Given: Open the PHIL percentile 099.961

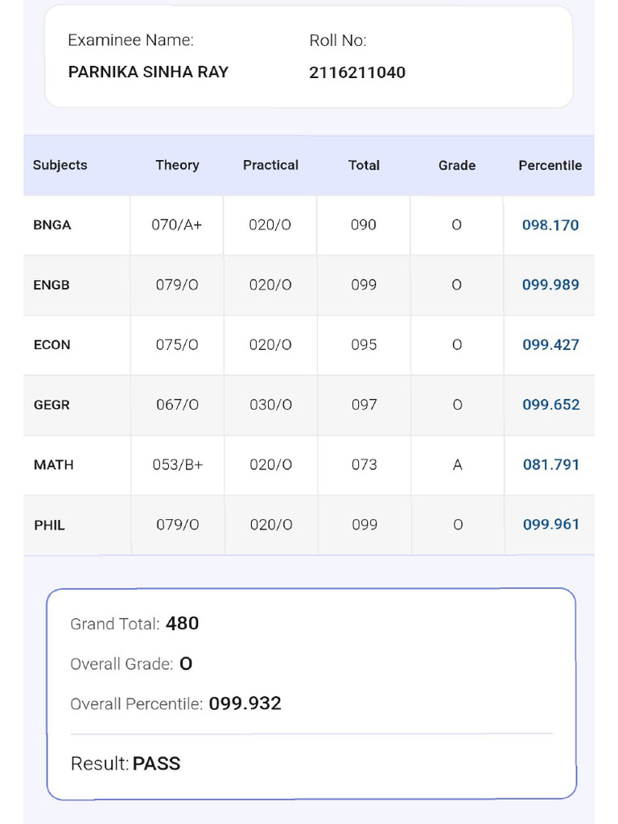Looking at the screenshot, I should pos(550,525).
